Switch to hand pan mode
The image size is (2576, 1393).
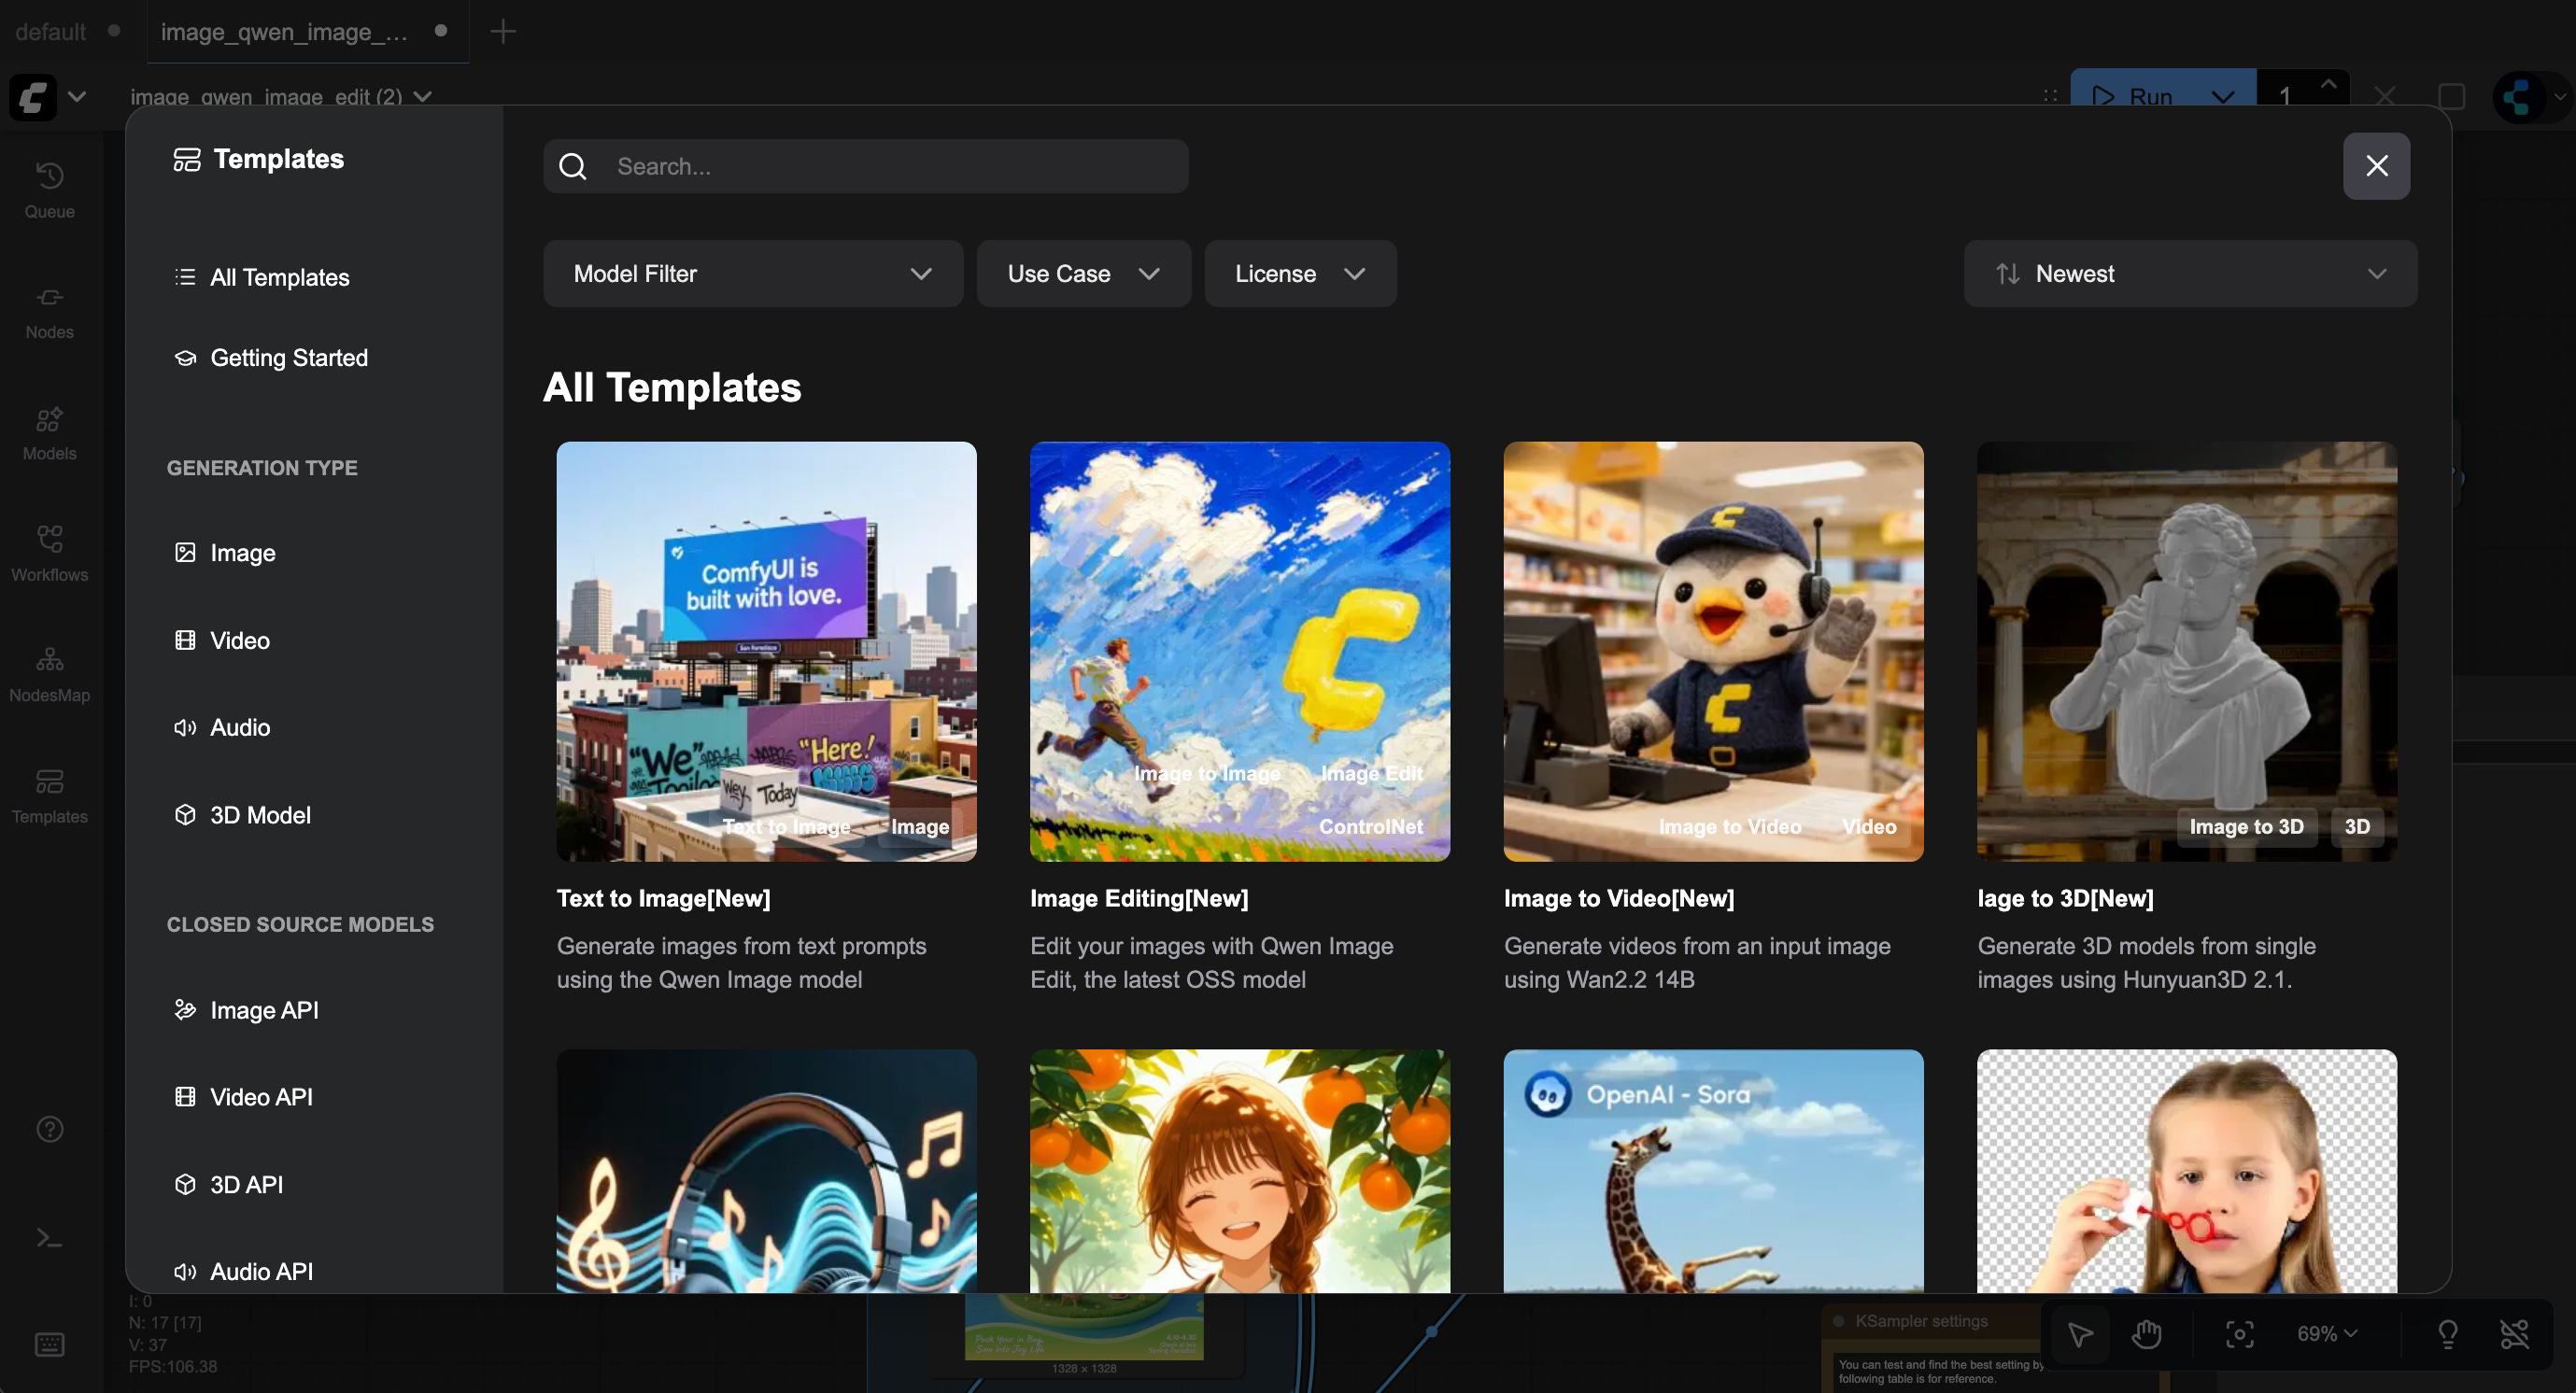click(x=2147, y=1333)
